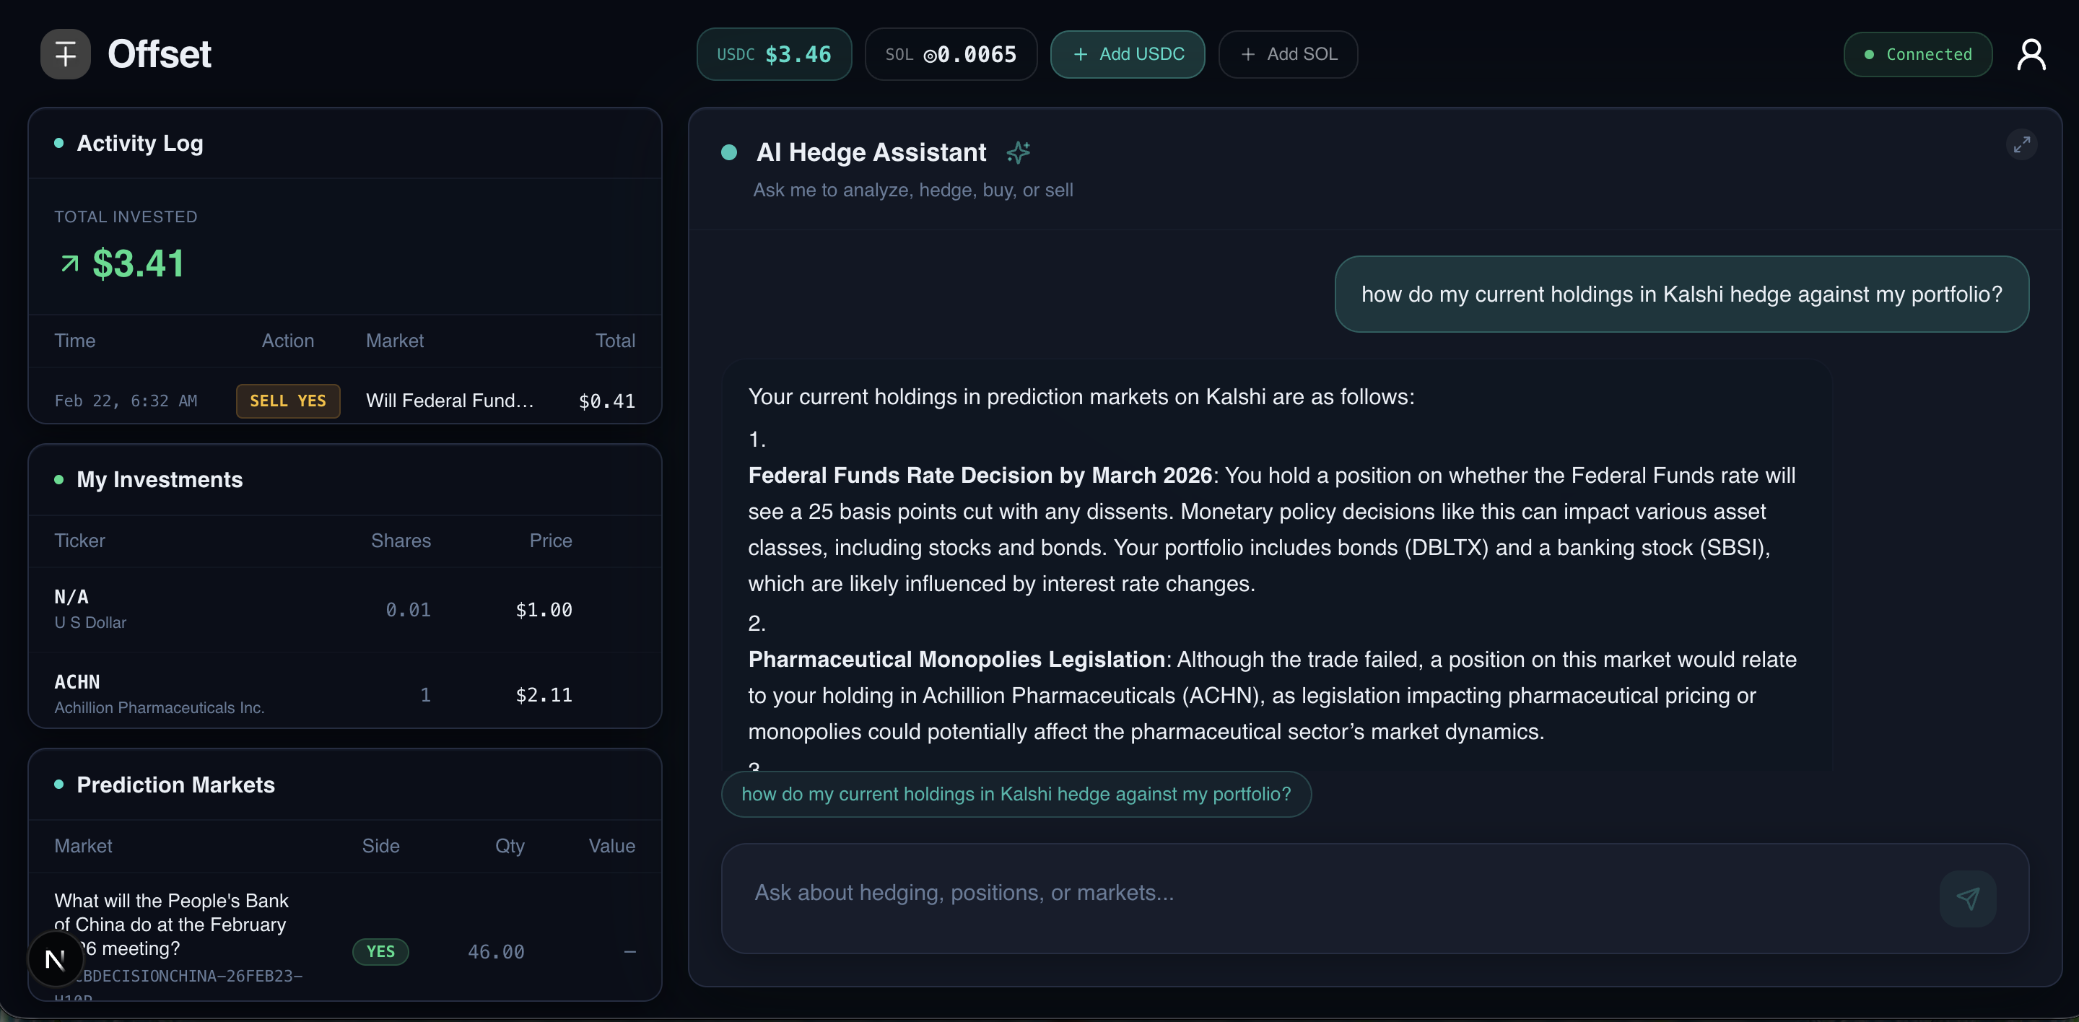Click the Next.js N badge icon
The height and width of the screenshot is (1022, 2079).
55,959
